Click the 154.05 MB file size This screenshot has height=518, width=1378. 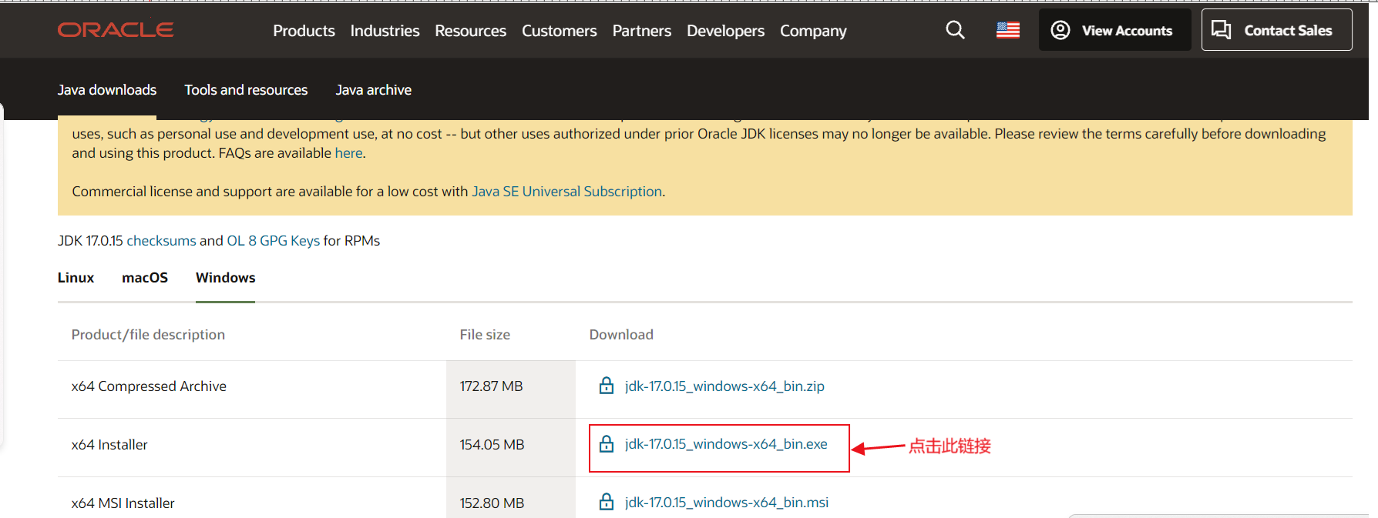492,445
